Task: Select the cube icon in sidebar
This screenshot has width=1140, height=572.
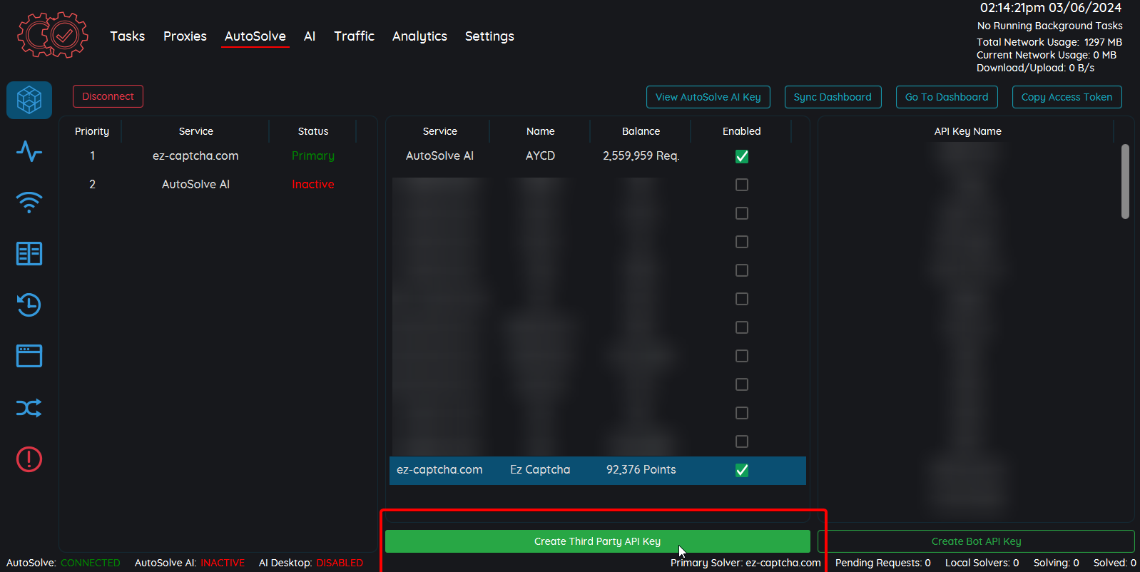Action: coord(29,100)
